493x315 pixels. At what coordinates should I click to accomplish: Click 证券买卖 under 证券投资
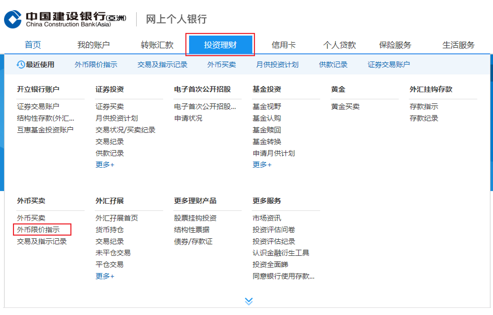(110, 106)
